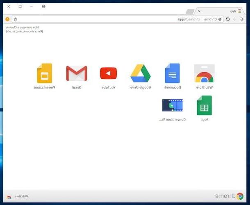Launch the Presentazioni app
Image resolution: width=250 pixels, height=205 pixels.
45,73
